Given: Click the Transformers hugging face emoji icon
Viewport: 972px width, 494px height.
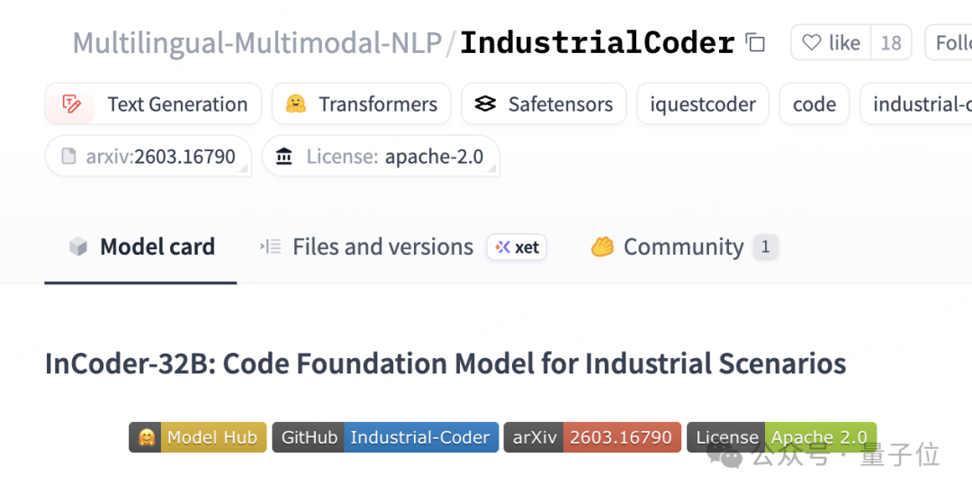Looking at the screenshot, I should 296,104.
